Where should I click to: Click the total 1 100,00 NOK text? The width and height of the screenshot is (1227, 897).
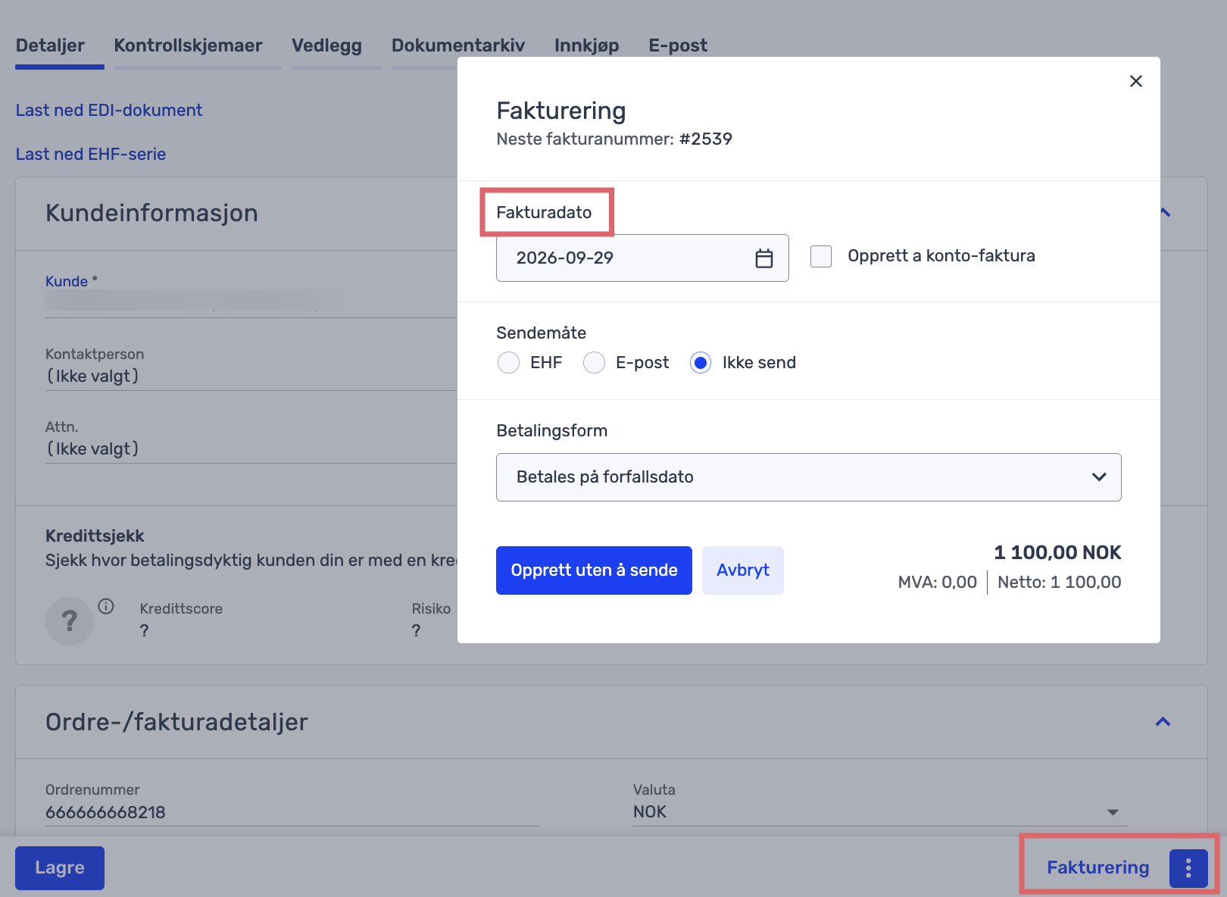pyautogui.click(x=1057, y=552)
